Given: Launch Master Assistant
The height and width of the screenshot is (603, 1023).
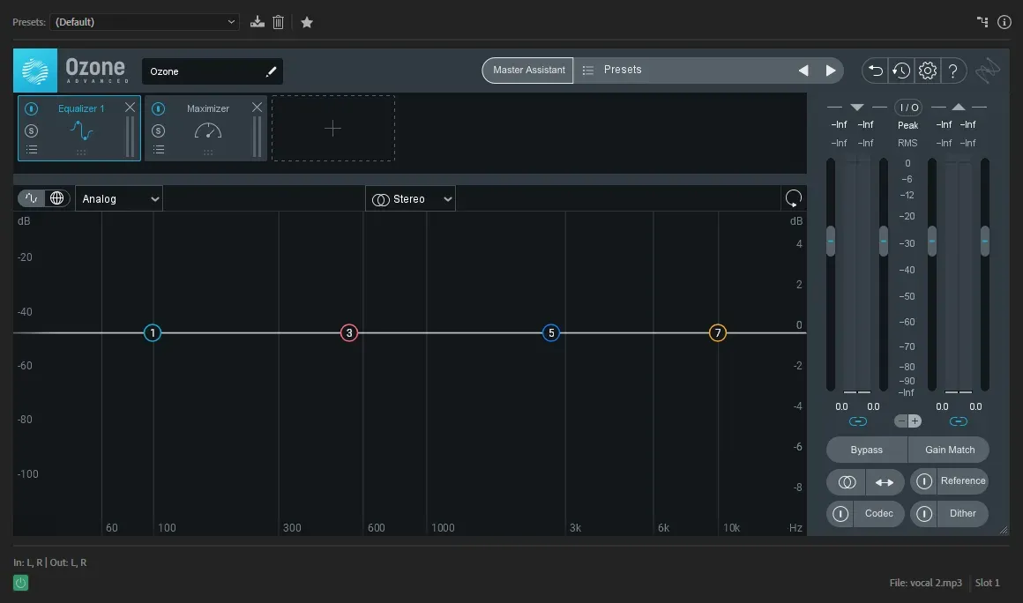Looking at the screenshot, I should click(x=528, y=70).
